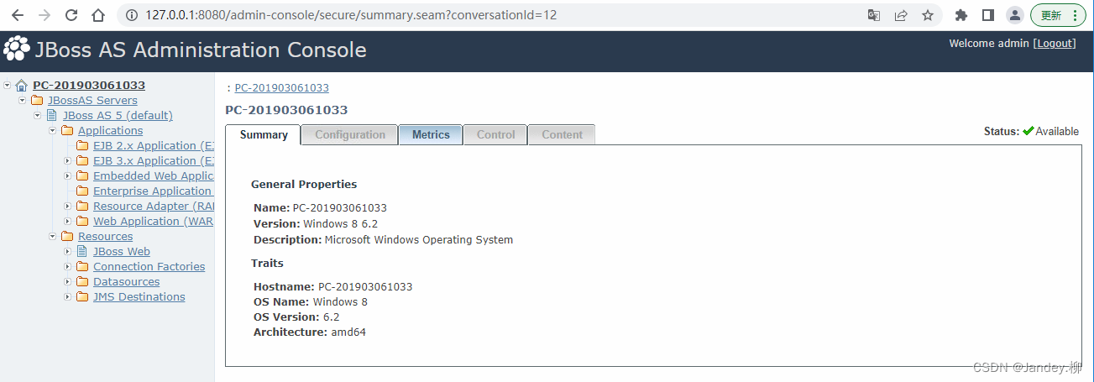Click the JBoss logo icon

tap(17, 49)
